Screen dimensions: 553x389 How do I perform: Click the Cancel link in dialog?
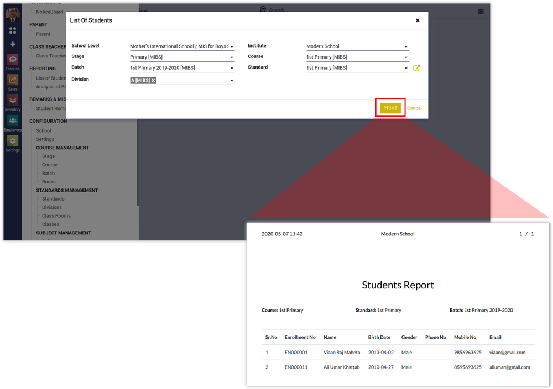pos(414,108)
